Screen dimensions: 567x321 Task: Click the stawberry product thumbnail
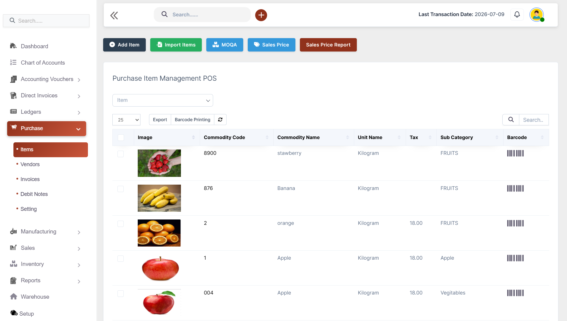click(x=159, y=163)
